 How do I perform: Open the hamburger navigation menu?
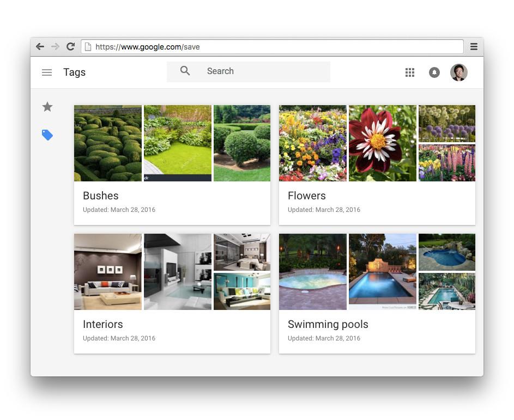[47, 72]
